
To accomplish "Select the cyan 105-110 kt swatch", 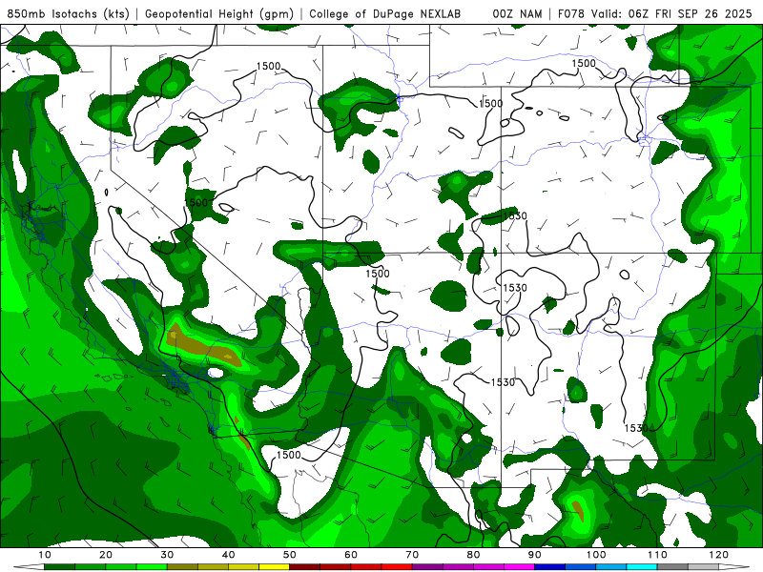I will coord(642,567).
